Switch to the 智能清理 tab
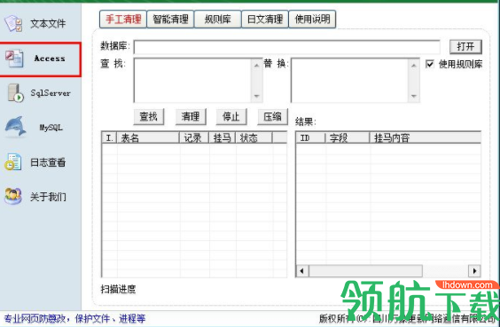Image resolution: width=500 pixels, height=327 pixels. (170, 19)
